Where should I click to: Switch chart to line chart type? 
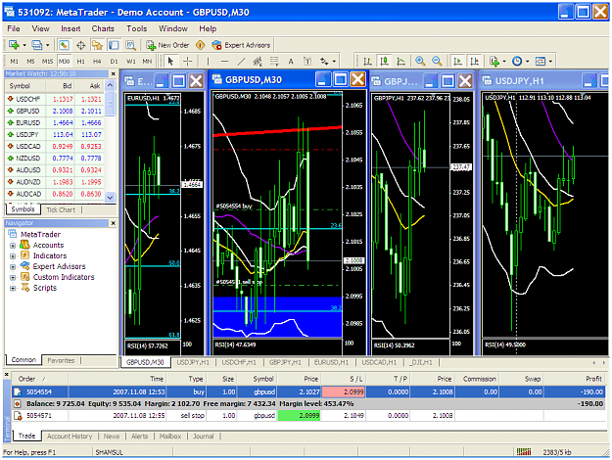pos(400,61)
